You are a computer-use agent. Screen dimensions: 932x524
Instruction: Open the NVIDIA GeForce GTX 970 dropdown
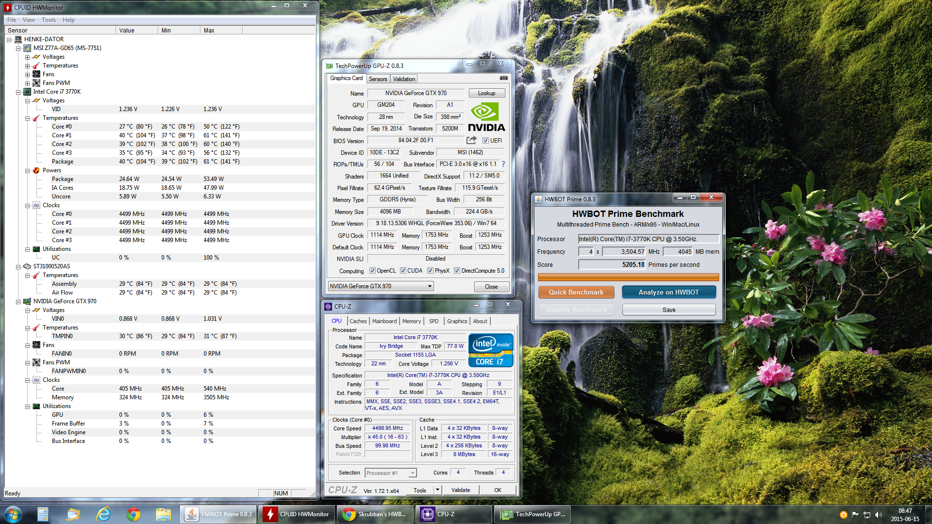pyautogui.click(x=381, y=286)
